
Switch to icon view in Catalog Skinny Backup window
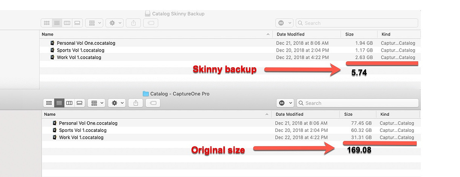click(46, 23)
